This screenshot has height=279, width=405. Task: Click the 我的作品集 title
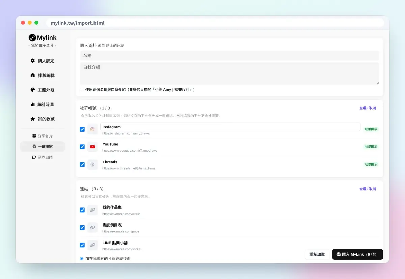point(112,207)
